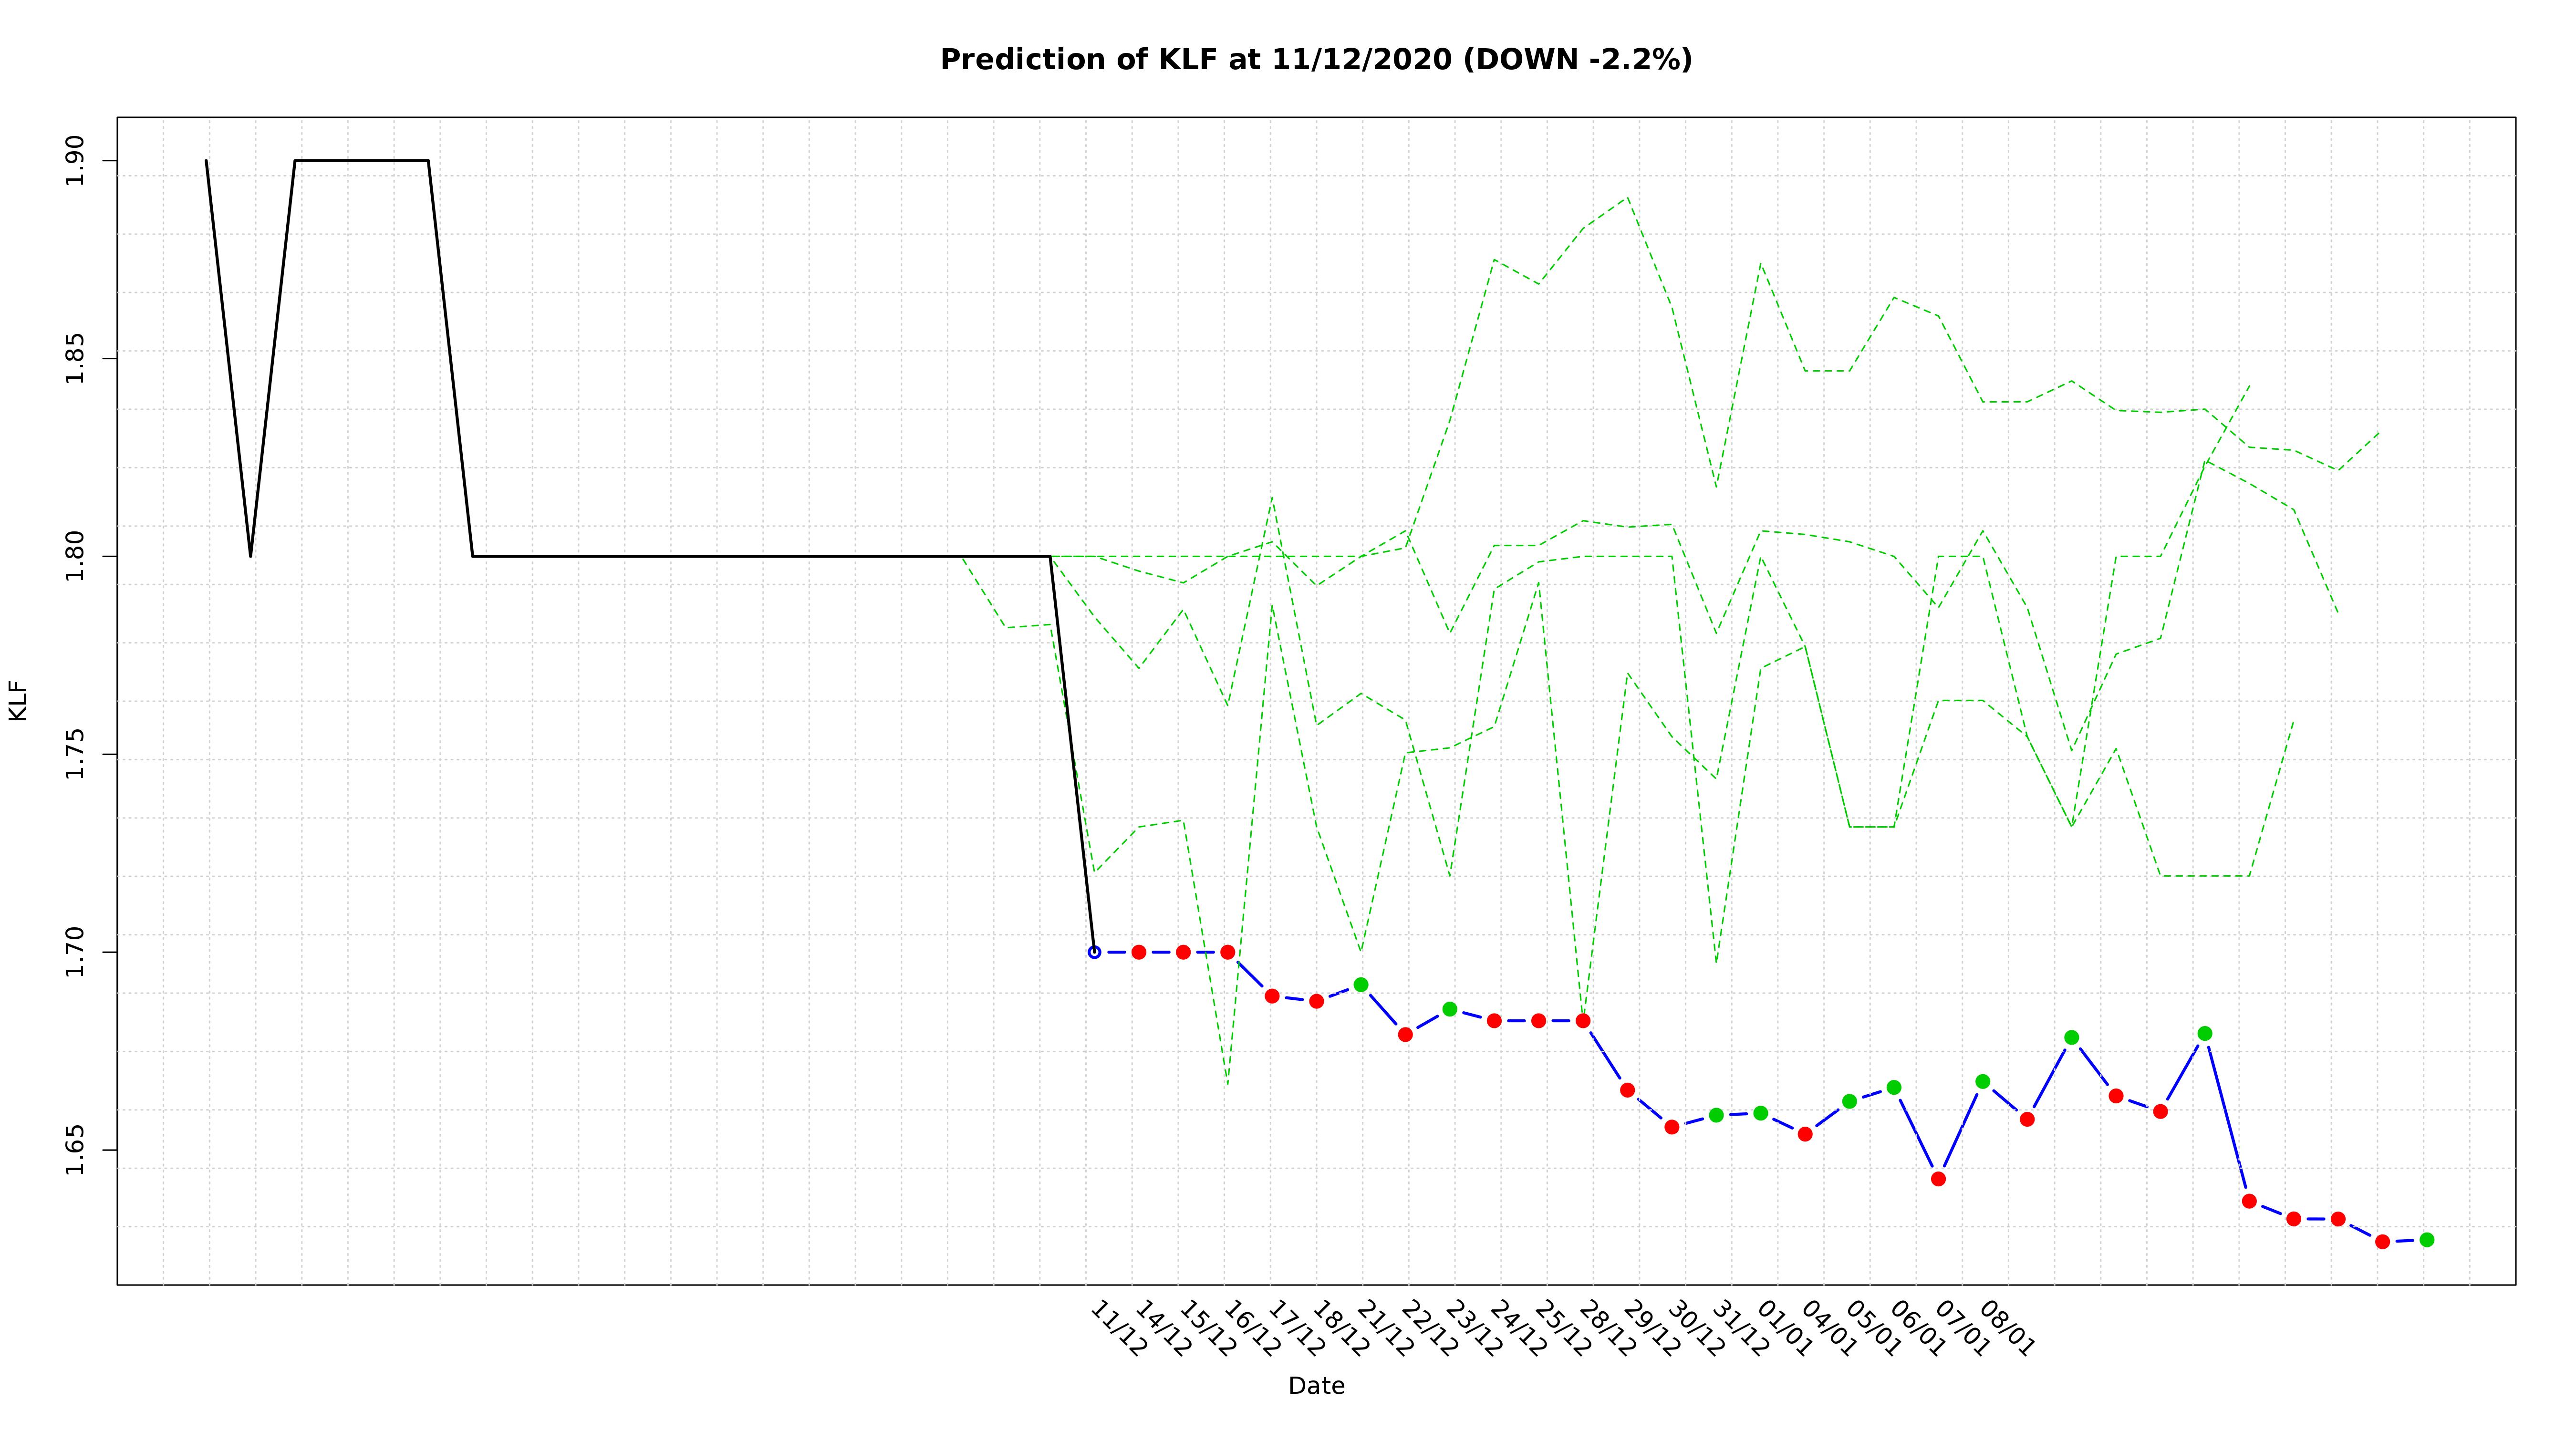Click the 1.65 y-axis tick label

pyautogui.click(x=76, y=1150)
